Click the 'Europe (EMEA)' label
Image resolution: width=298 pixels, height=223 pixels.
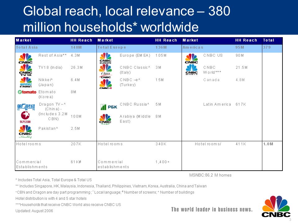coord(135,55)
